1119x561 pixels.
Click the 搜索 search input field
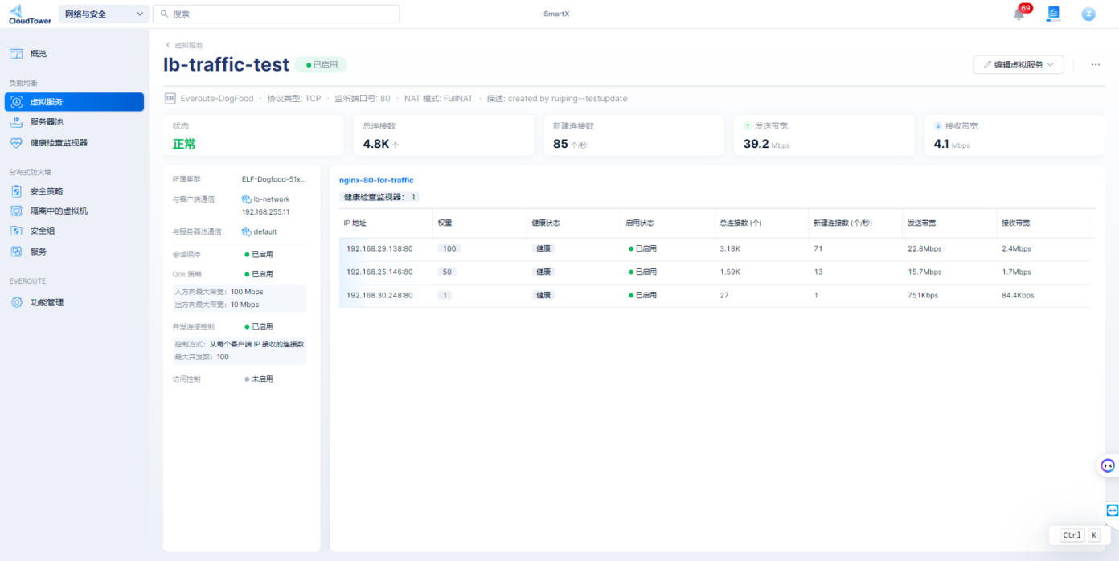click(276, 14)
